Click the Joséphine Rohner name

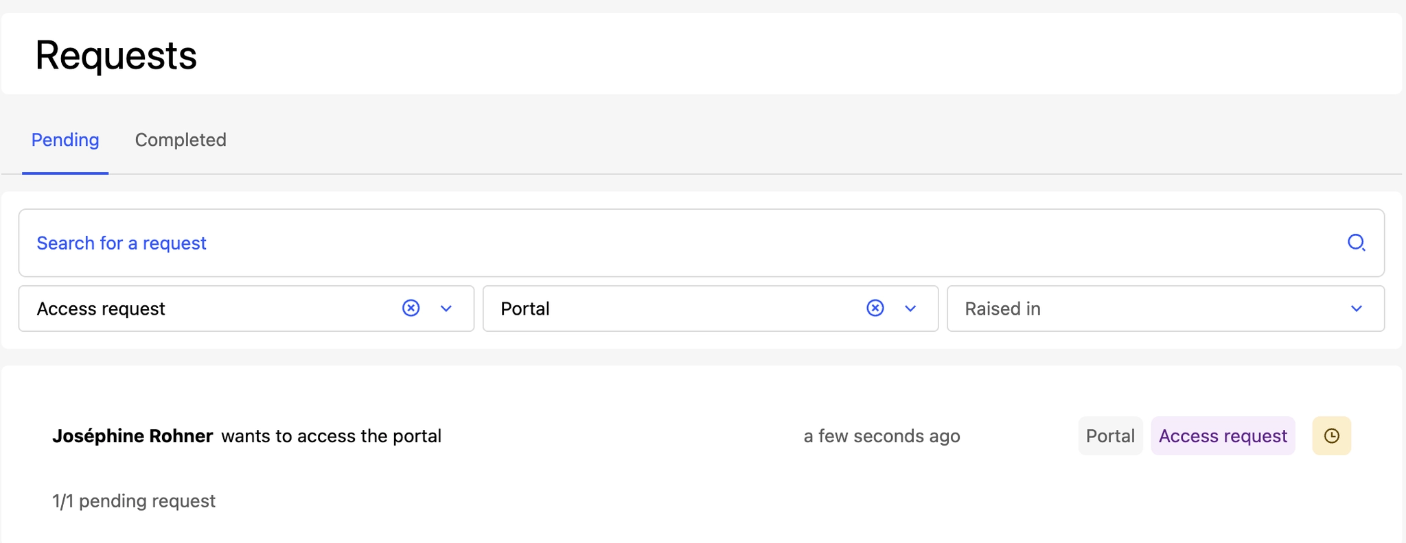132,436
